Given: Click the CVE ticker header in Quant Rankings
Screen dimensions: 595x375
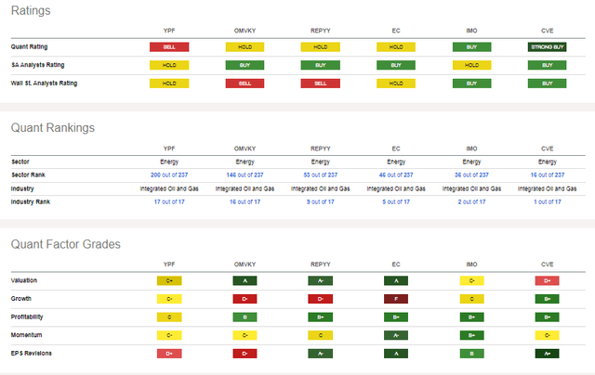Looking at the screenshot, I should point(548,149).
